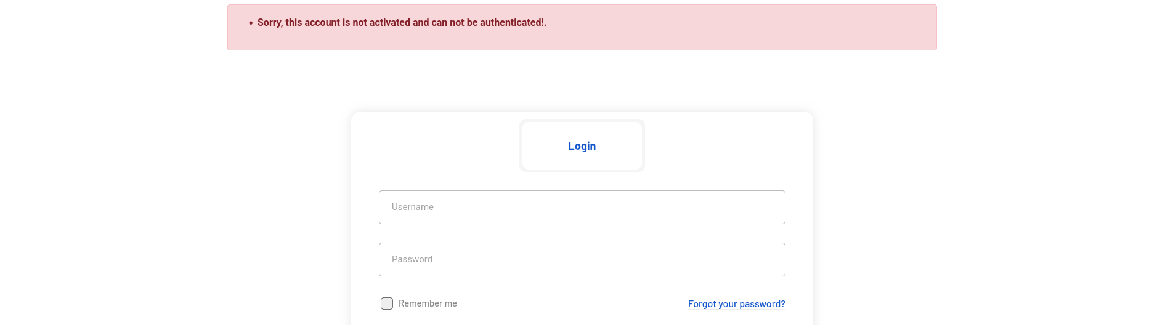Click the Login tab's rounded box
This screenshot has width=1173, height=325.
click(582, 146)
